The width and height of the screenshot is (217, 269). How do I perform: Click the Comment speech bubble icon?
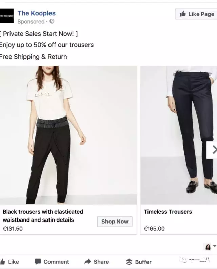(x=38, y=262)
